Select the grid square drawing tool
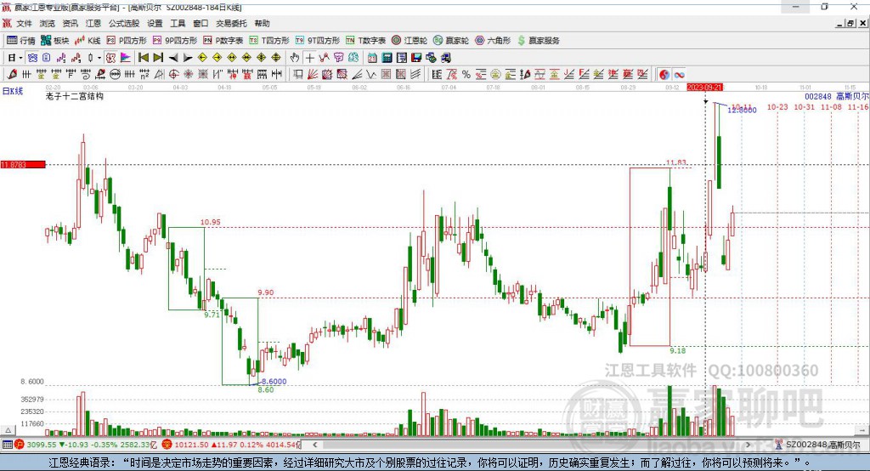 click(x=387, y=75)
